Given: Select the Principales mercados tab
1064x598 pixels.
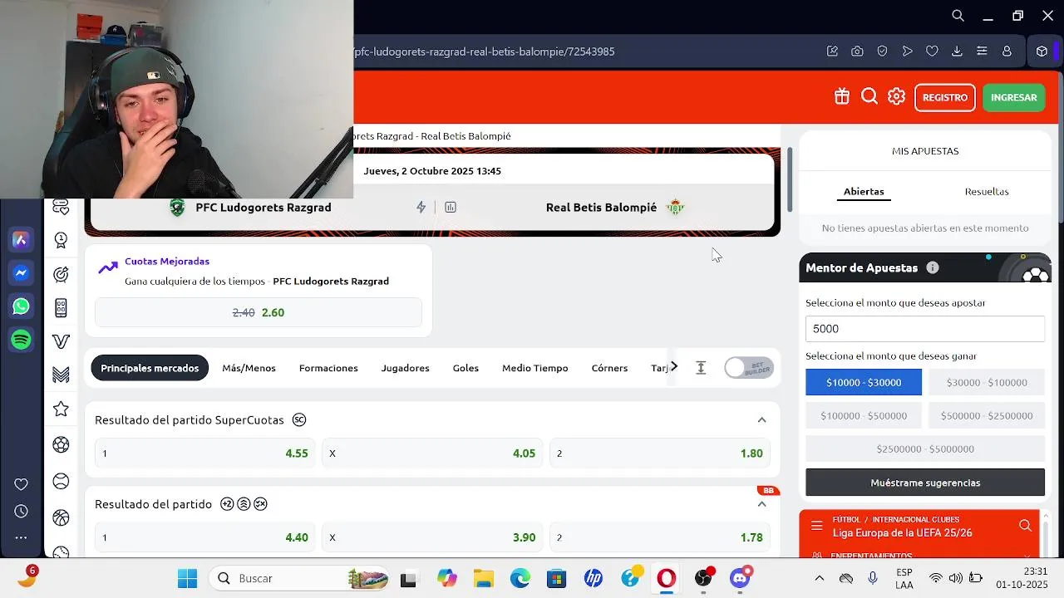Looking at the screenshot, I should coord(150,368).
